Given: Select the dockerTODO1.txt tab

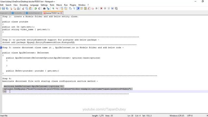Looking at the screenshot, I should coord(53,13).
